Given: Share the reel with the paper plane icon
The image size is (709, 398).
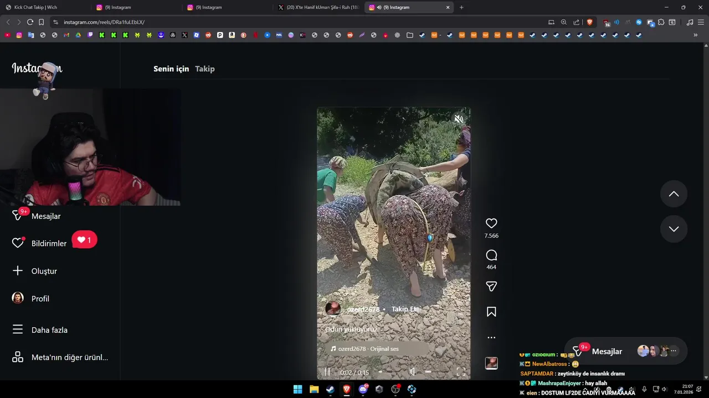Looking at the screenshot, I should [x=491, y=286].
